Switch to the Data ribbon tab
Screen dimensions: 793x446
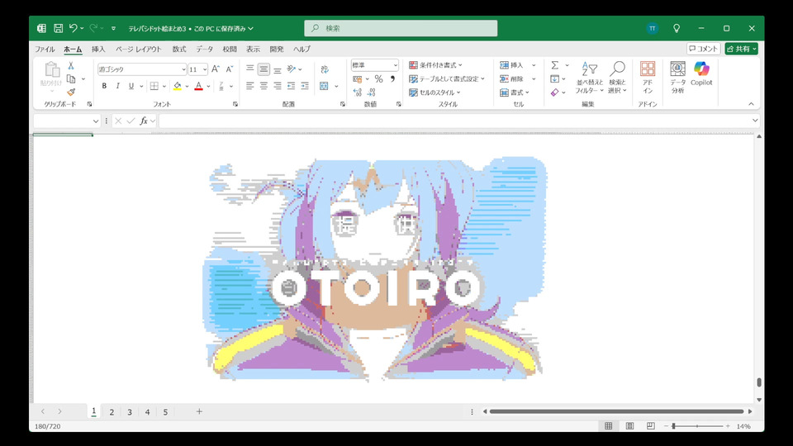pos(204,49)
